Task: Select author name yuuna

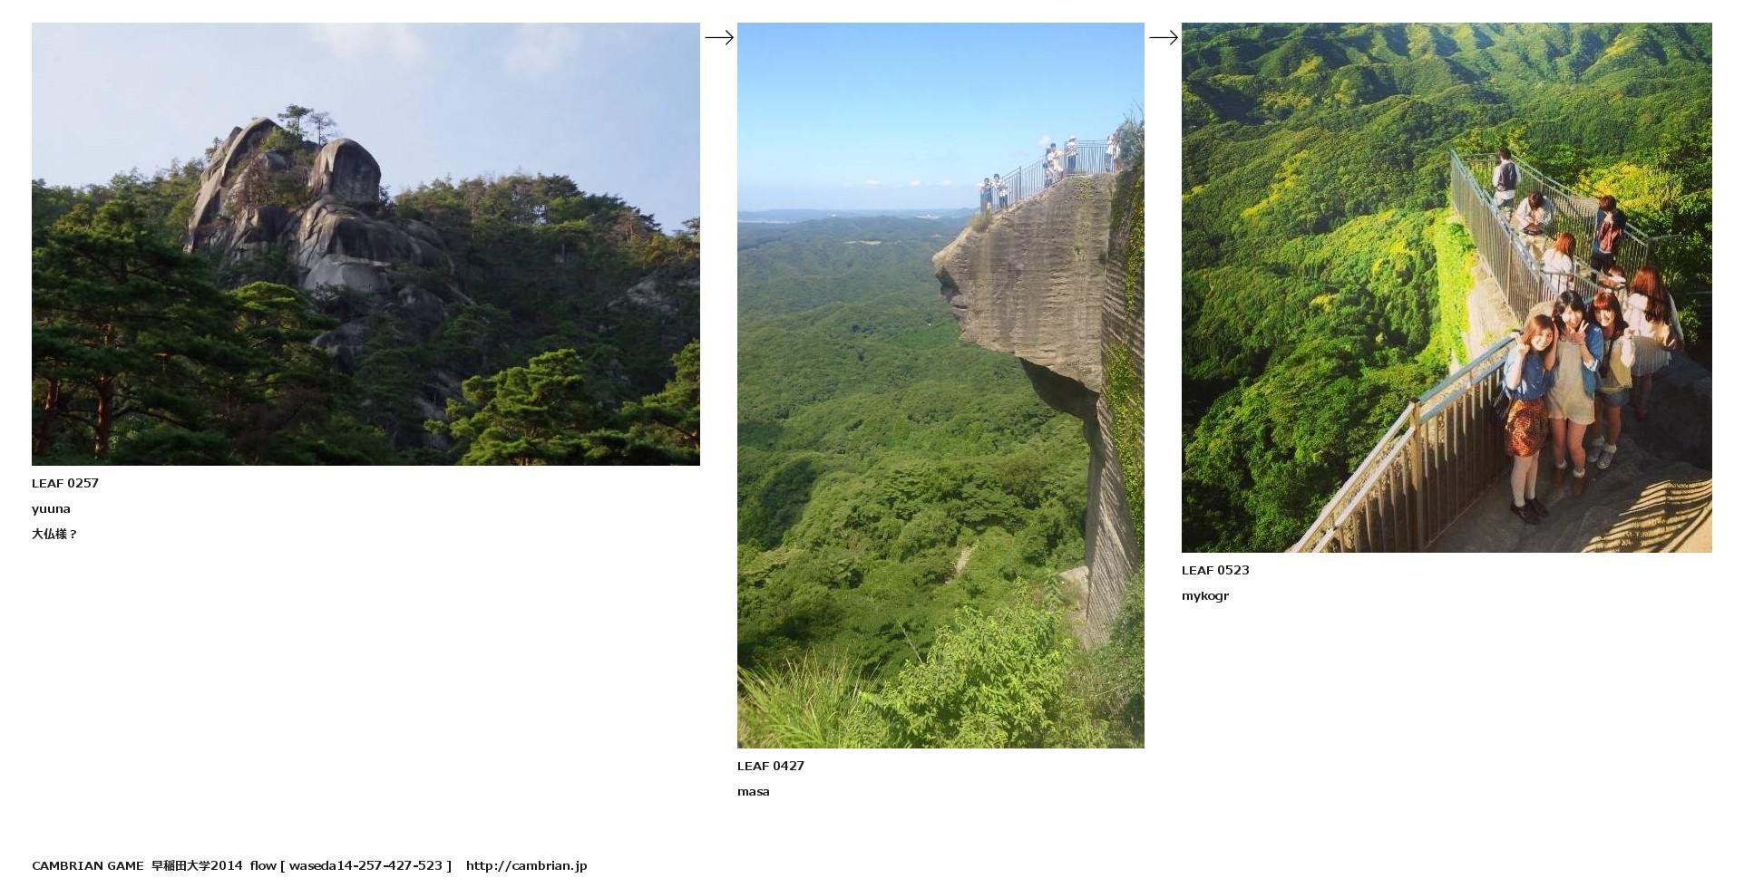Action: pyautogui.click(x=51, y=509)
